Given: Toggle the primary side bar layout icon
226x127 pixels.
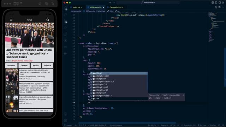Looking at the screenshot, I should (x=213, y=2).
